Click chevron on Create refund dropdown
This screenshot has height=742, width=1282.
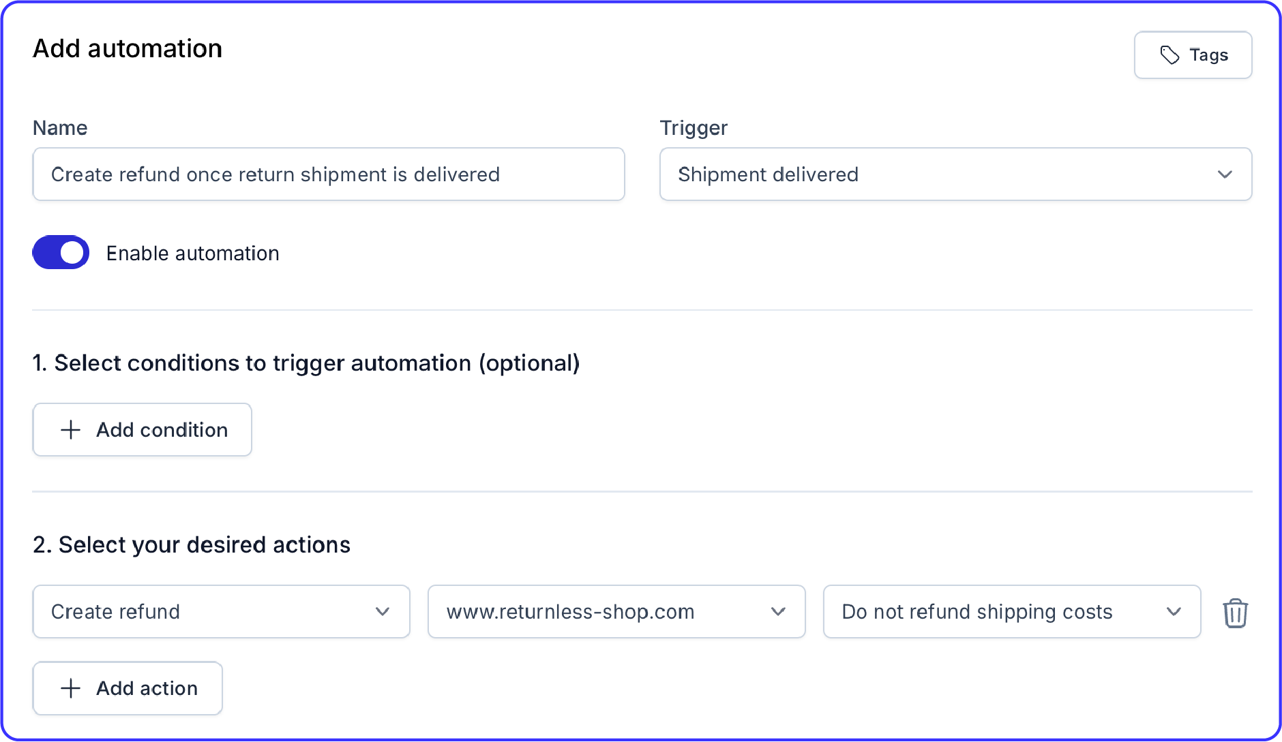383,612
